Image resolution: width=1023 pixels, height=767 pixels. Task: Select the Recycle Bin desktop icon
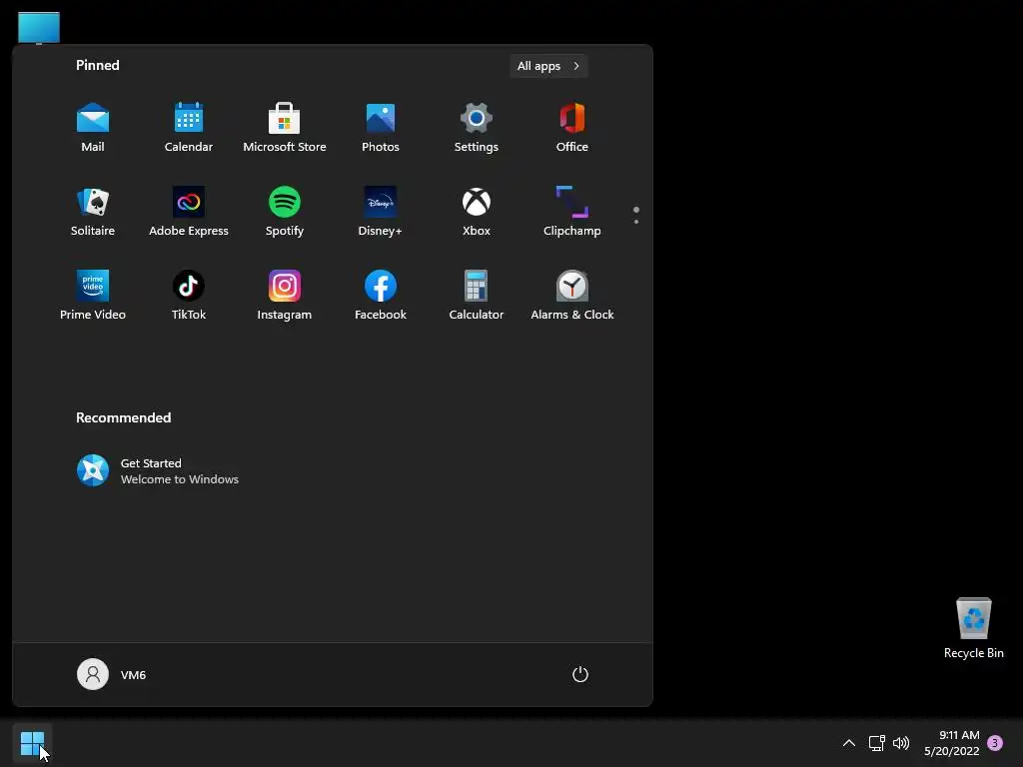[x=973, y=628]
